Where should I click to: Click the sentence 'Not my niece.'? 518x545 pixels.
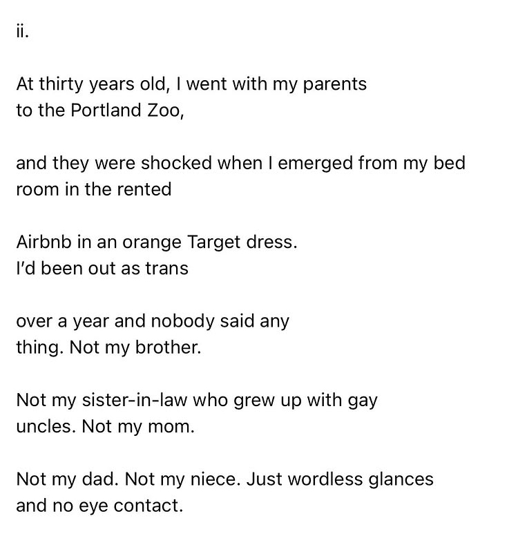tap(182, 479)
